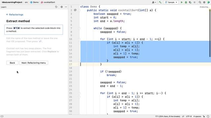
Task: Click the Analyzing... inspection indicator
Action: click(x=204, y=7)
